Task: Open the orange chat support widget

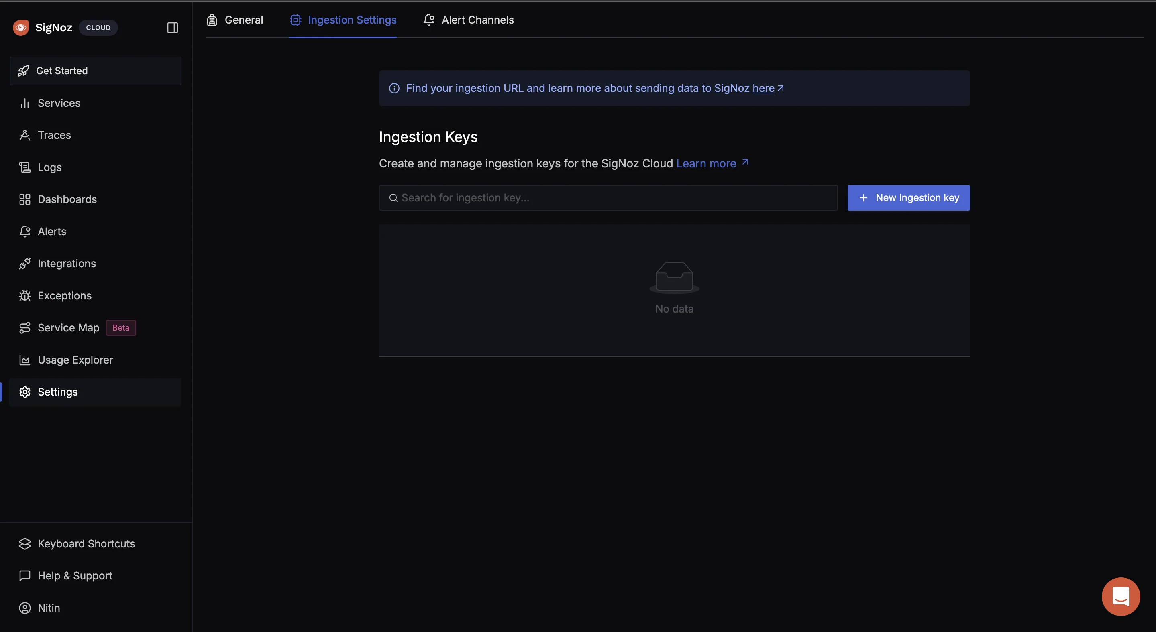Action: coord(1121,597)
